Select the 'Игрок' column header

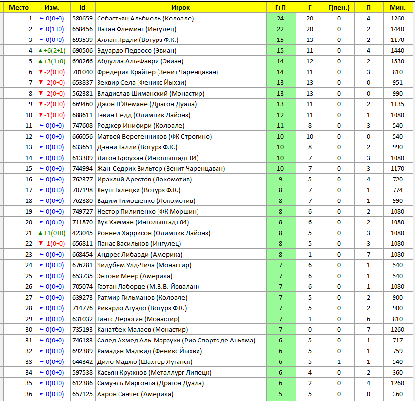click(x=180, y=7)
